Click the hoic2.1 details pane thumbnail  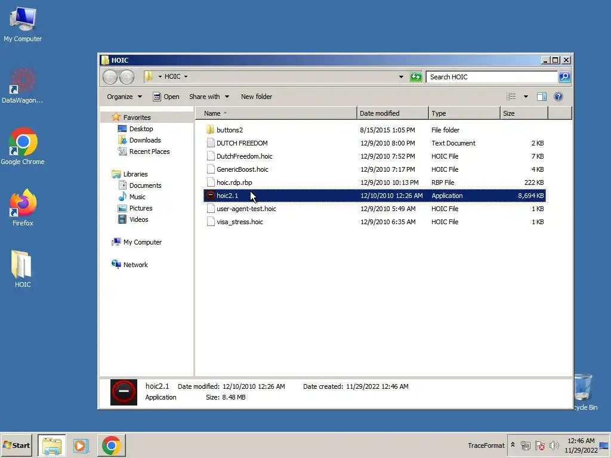[x=124, y=392]
